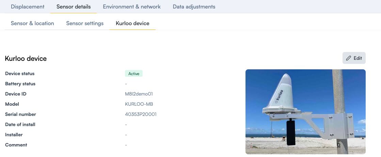
Task: Click the Comment field label
Action: click(16, 145)
